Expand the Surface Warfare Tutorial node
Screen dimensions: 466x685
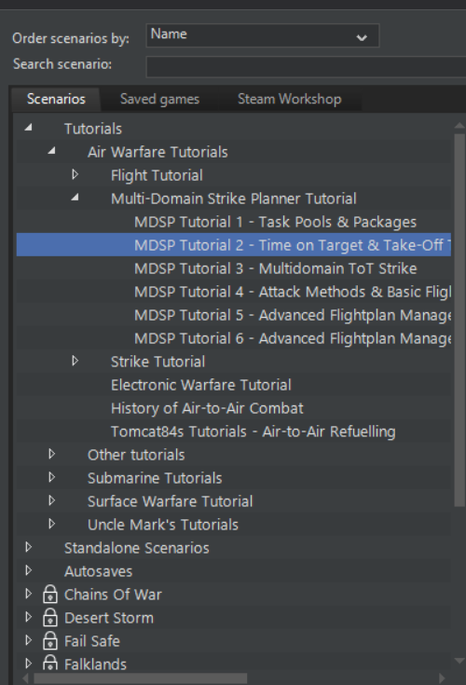click(x=51, y=500)
